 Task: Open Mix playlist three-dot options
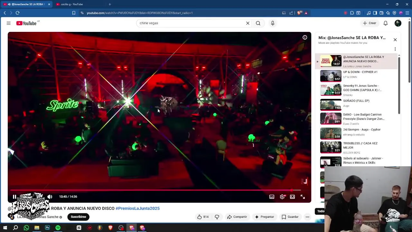point(395,49)
